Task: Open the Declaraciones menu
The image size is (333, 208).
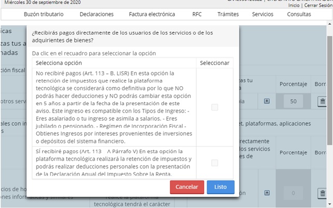Action: pos(97,14)
